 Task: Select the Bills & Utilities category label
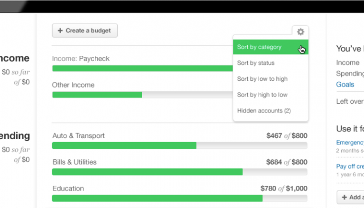coord(74,162)
